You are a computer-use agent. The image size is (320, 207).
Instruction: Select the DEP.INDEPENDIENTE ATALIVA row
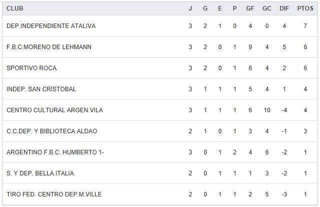click(51, 26)
